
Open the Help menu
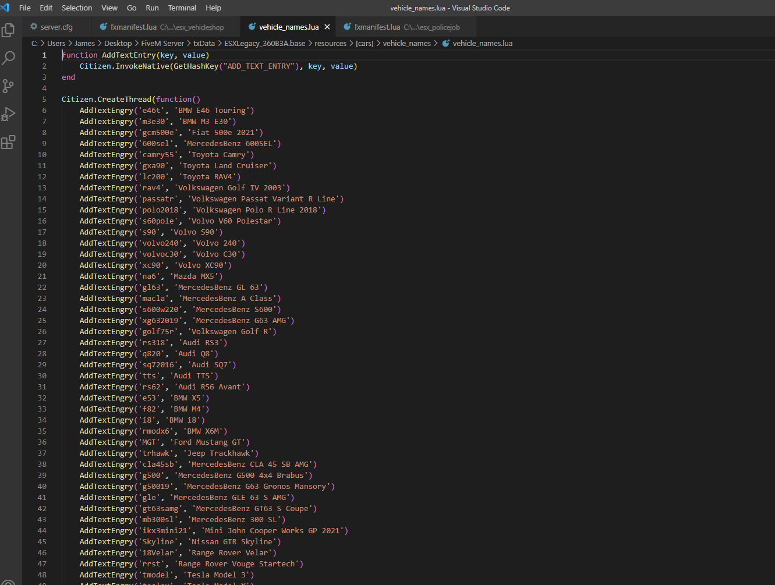coord(214,8)
